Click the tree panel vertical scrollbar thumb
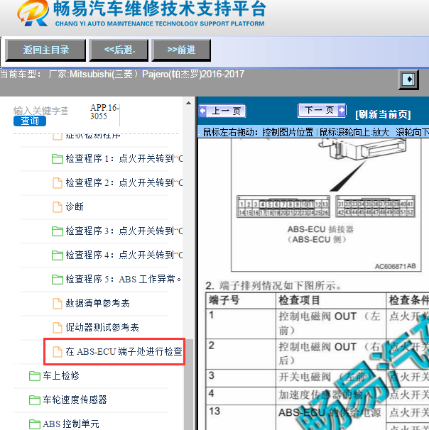Screen dimensions: 429x430 click(x=188, y=384)
